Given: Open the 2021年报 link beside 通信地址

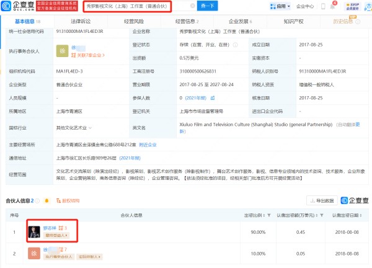Looking at the screenshot, I should [130, 158].
